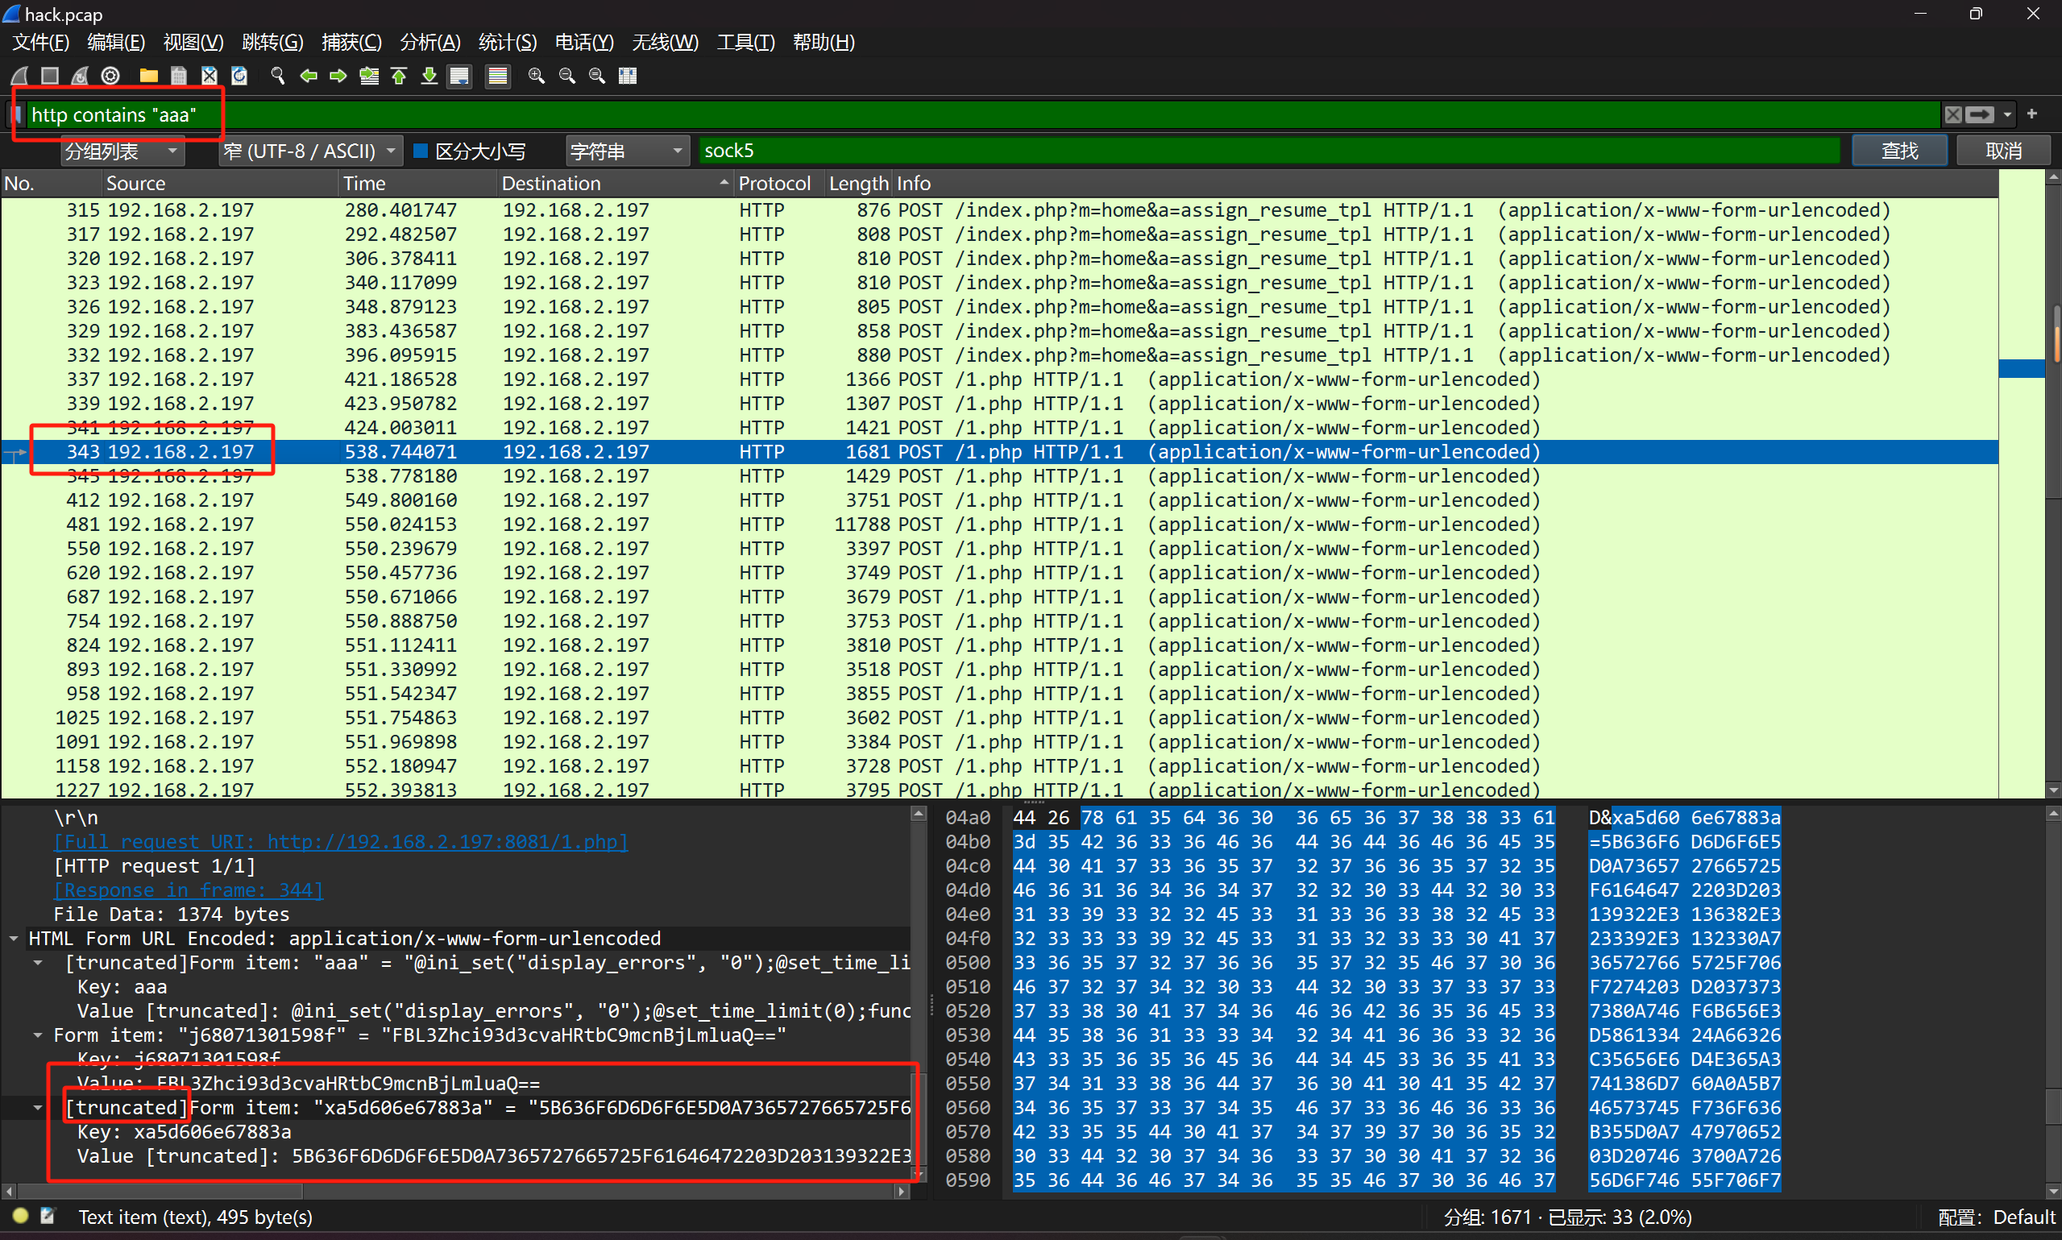This screenshot has height=1240, width=2062.
Task: Select packet row number 1025
Action: pyautogui.click(x=999, y=718)
